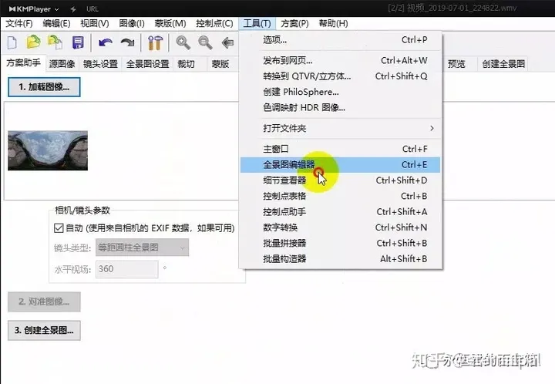
Task: Open the options tools icon
Action: click(x=155, y=43)
